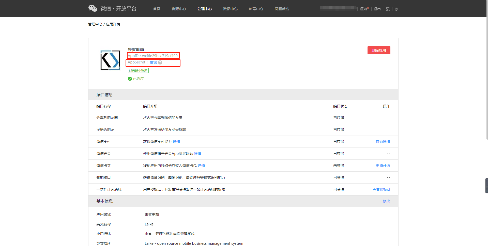
Task: Click the globe language icon in header
Action: pyautogui.click(x=396, y=9)
